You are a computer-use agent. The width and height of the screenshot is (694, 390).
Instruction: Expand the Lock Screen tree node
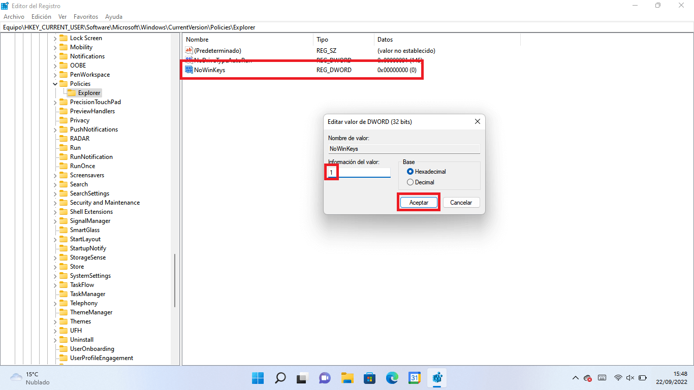[55, 38]
